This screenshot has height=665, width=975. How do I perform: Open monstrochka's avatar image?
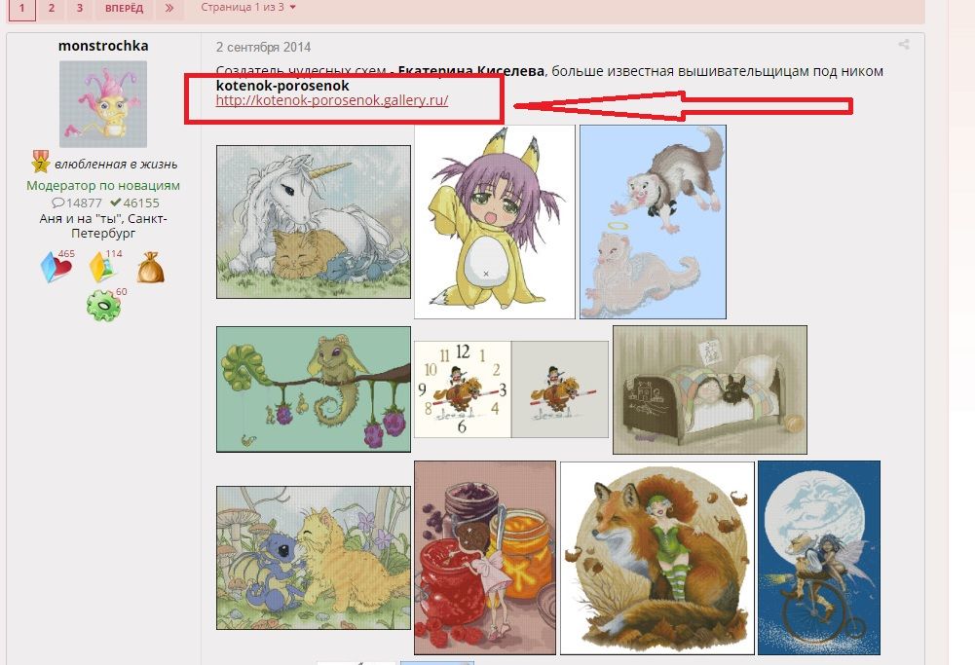(x=103, y=104)
